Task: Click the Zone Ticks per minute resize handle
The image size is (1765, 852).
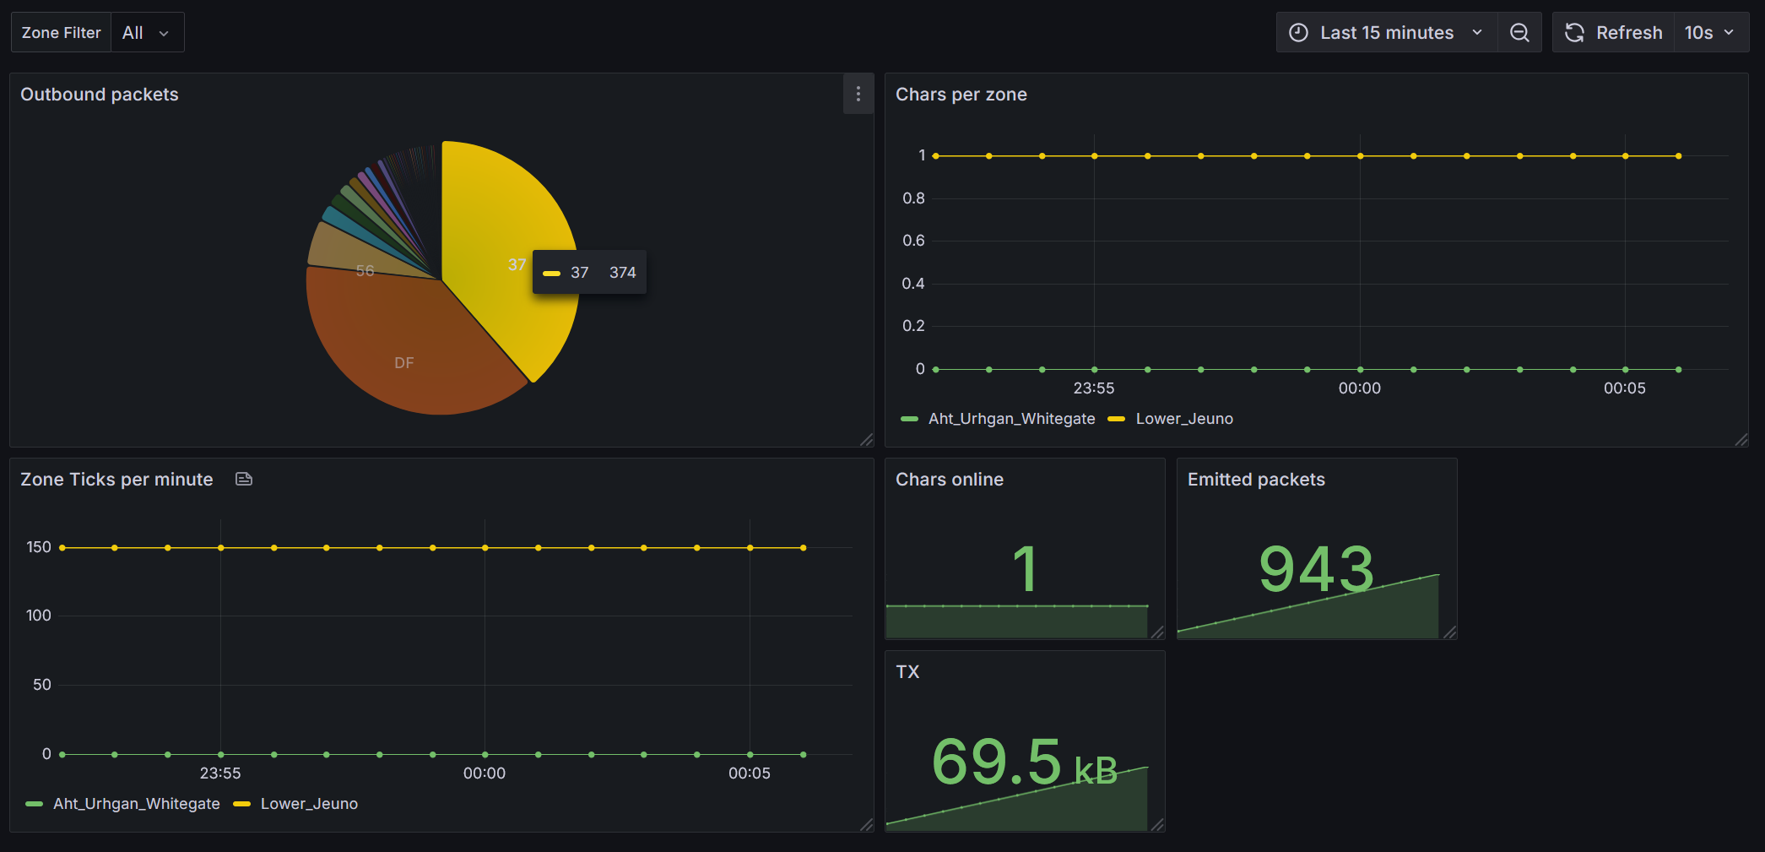Action: tap(866, 824)
